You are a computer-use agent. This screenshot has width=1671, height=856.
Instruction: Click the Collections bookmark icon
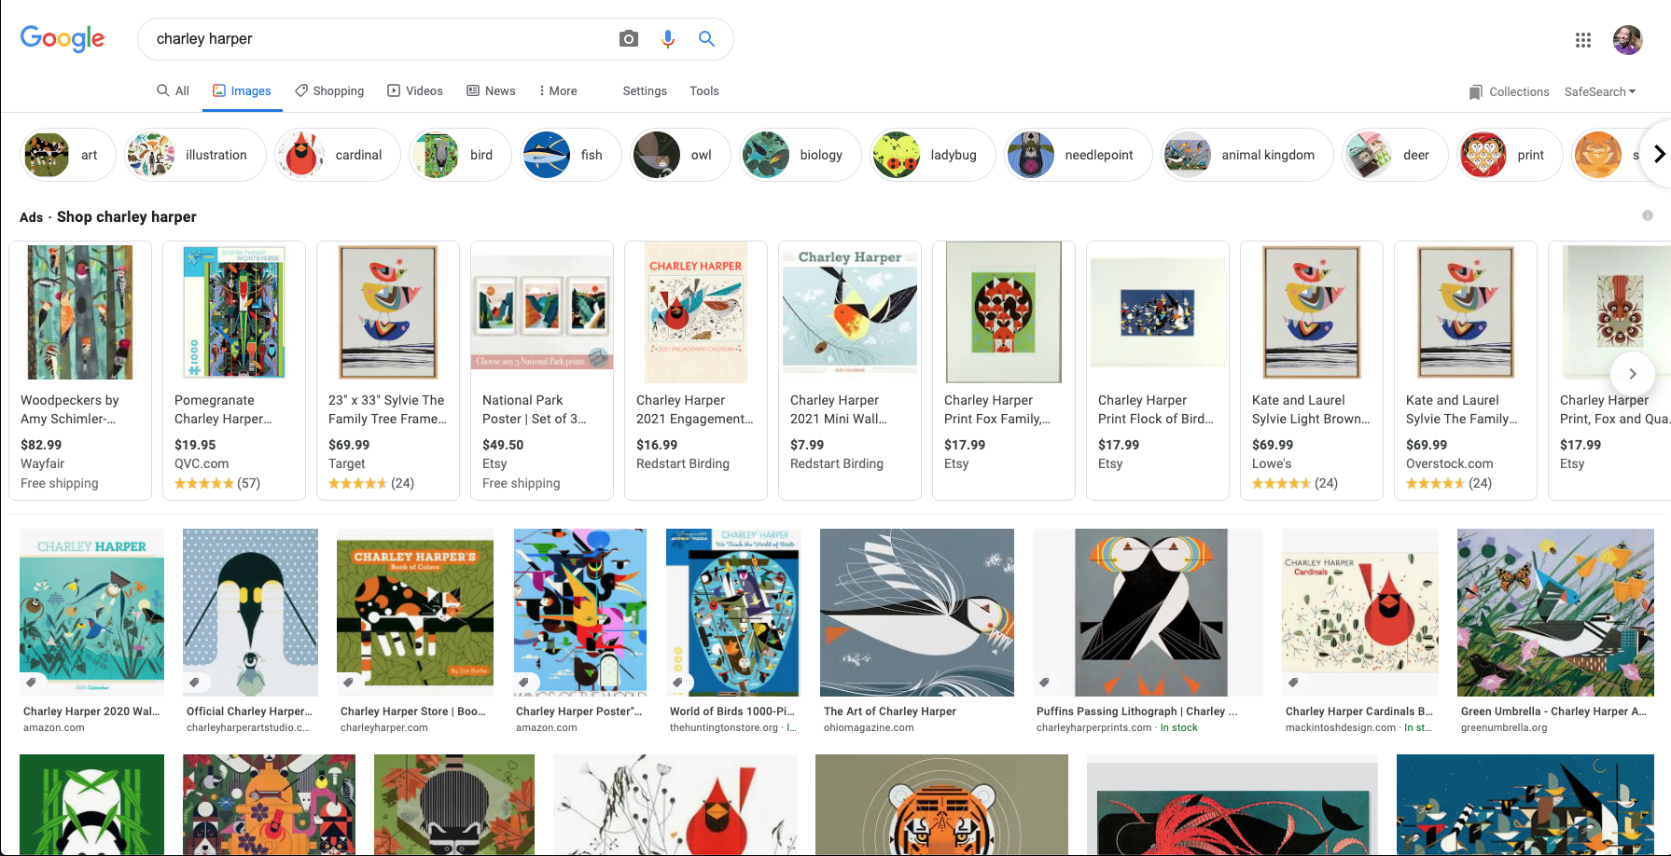tap(1475, 92)
